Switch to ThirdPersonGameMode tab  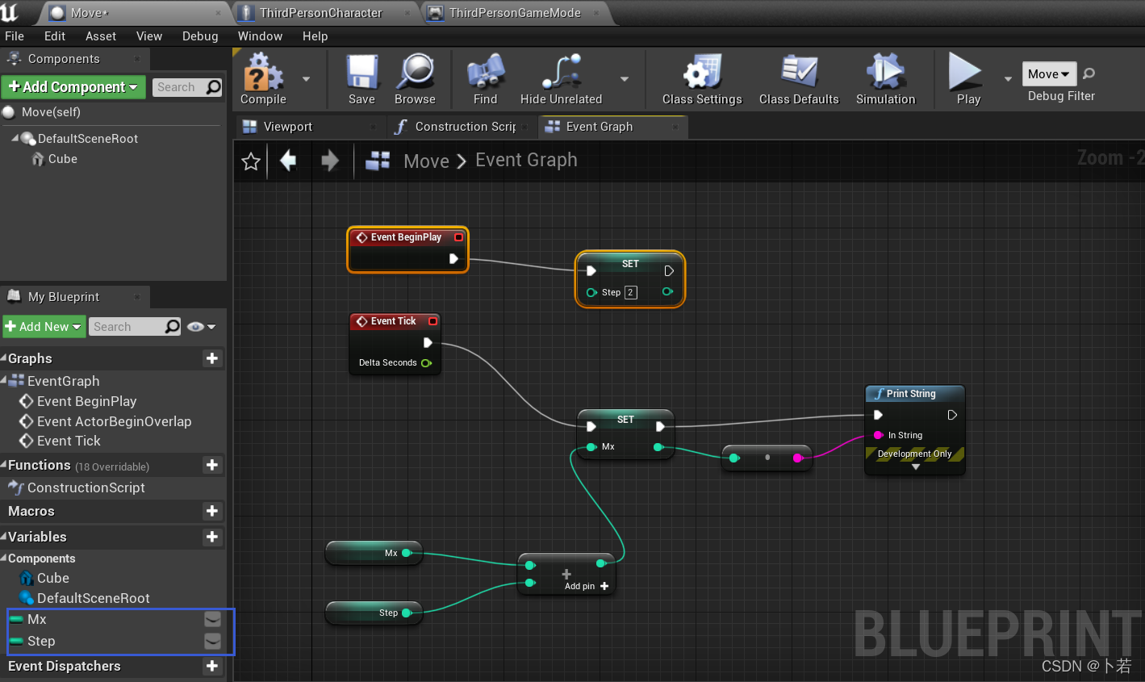pos(515,13)
